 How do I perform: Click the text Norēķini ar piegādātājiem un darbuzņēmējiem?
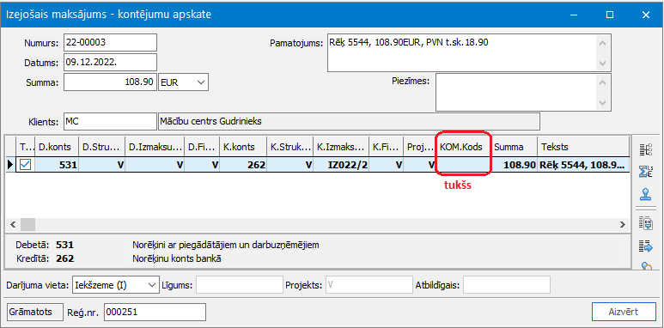225,245
